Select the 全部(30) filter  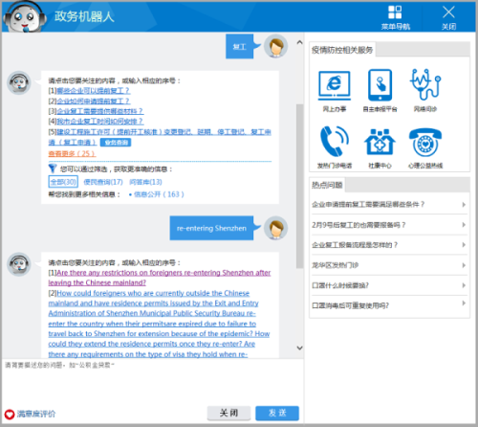[63, 182]
